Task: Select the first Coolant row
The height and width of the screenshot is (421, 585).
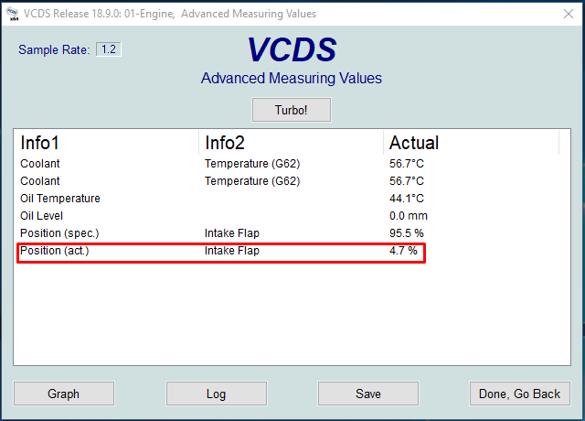Action: click(x=40, y=164)
